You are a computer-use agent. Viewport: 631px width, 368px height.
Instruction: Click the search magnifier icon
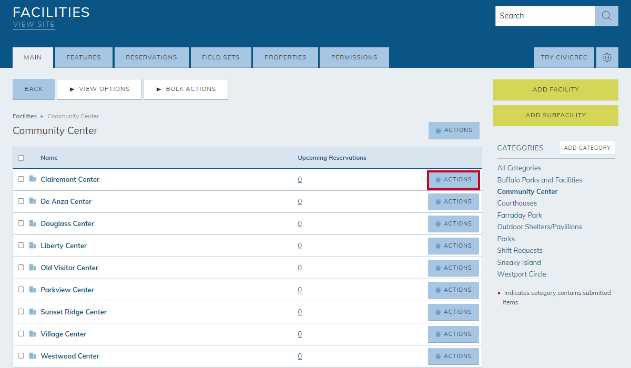pos(606,16)
